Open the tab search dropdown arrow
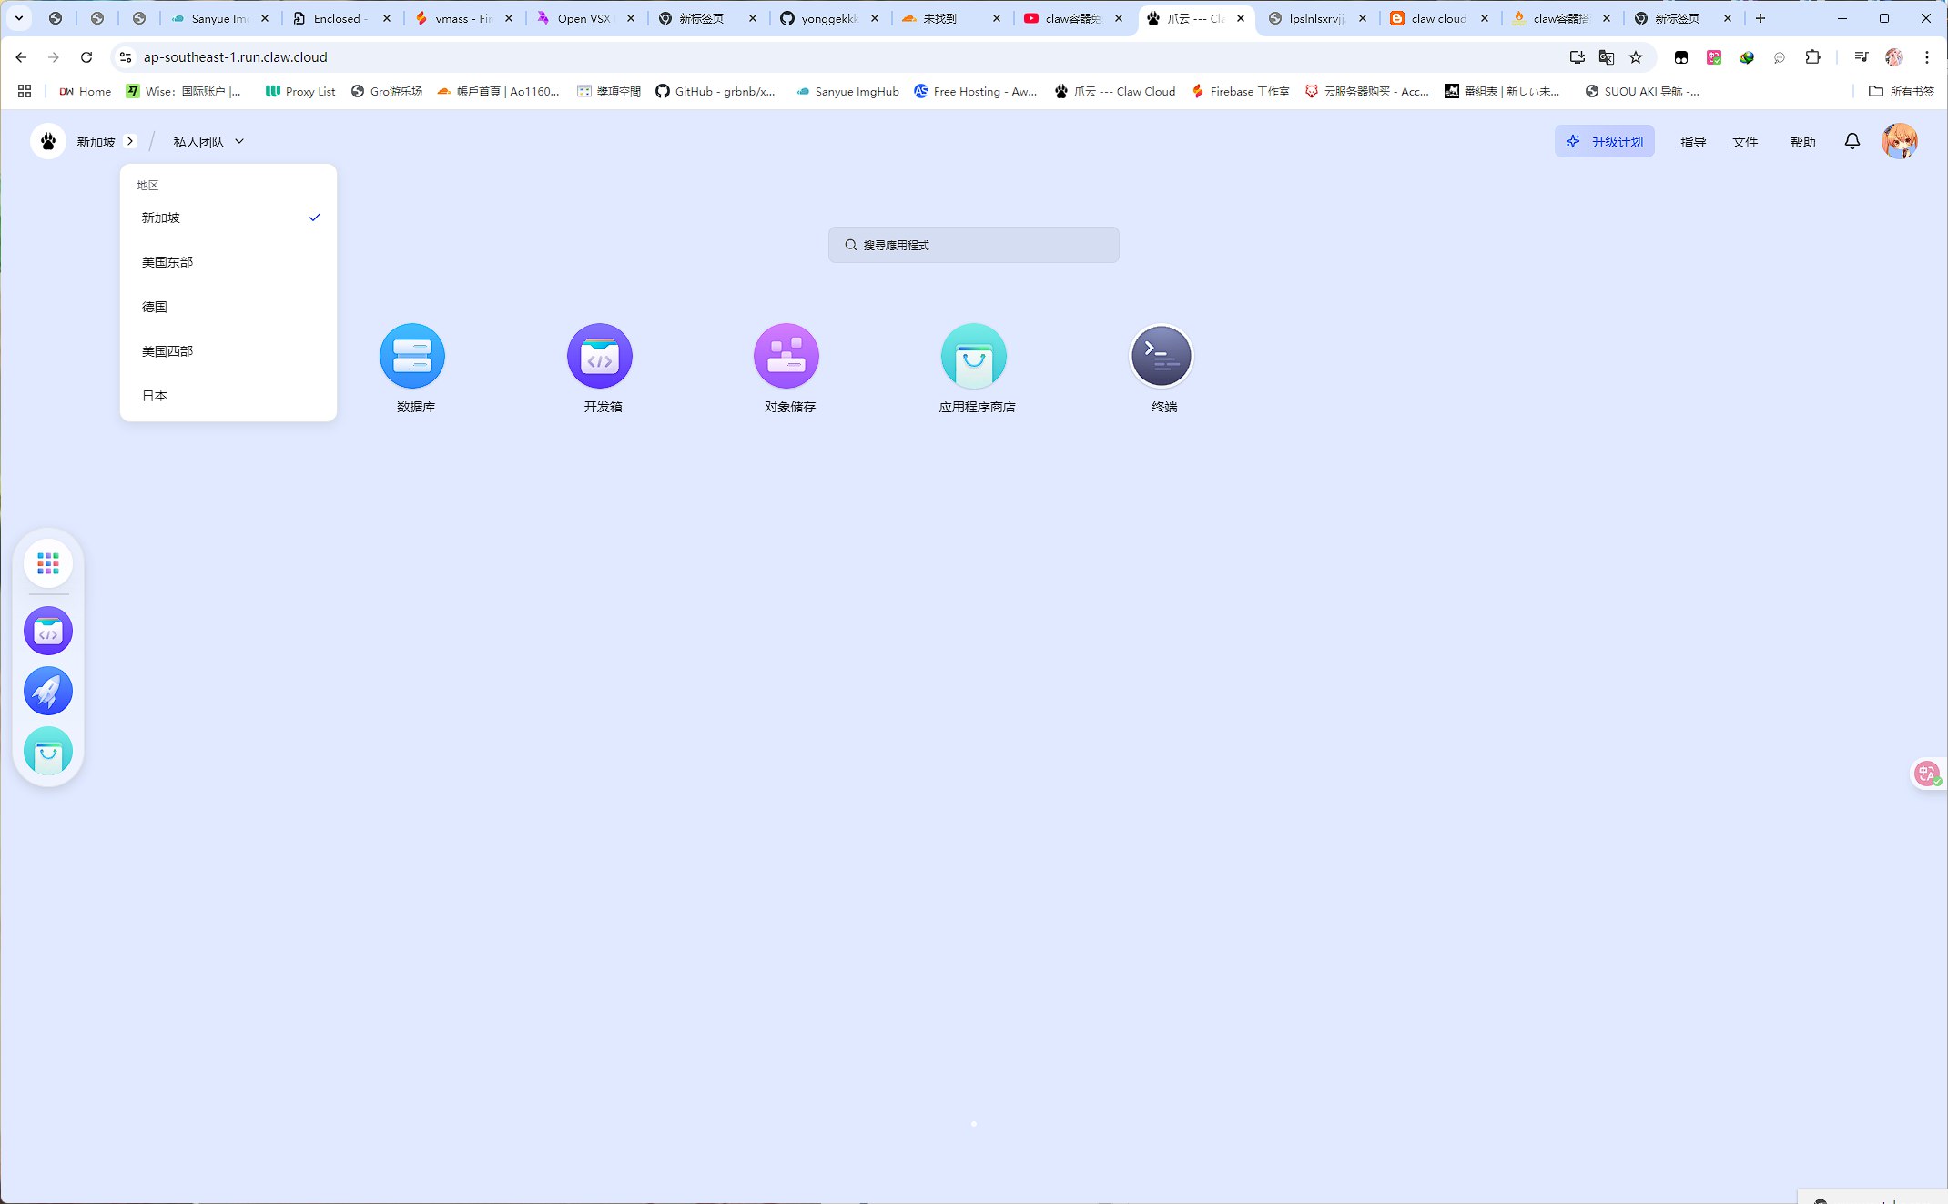 [18, 18]
